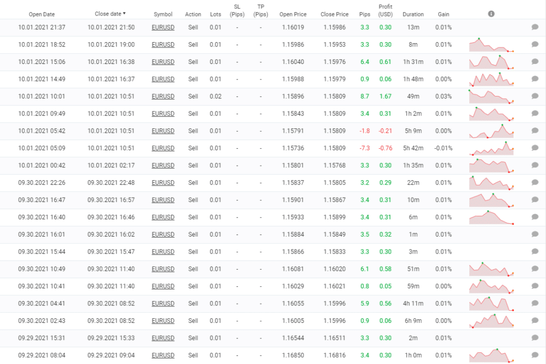Sort by the Gain column header
Viewport: 546px width, 364px height.
tap(443, 14)
